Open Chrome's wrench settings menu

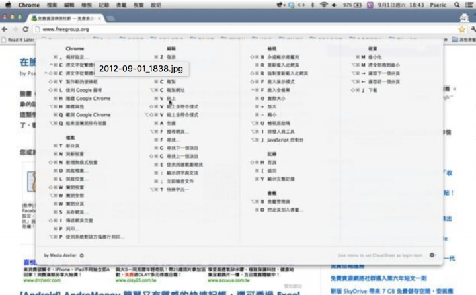(473, 30)
